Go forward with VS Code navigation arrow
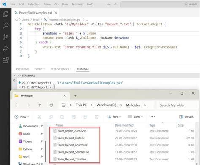Image resolution: width=200 pixels, height=165 pixels. [x=115, y=4]
